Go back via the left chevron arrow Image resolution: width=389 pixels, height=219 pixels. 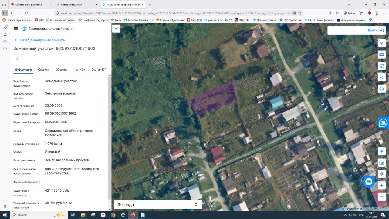16,40
